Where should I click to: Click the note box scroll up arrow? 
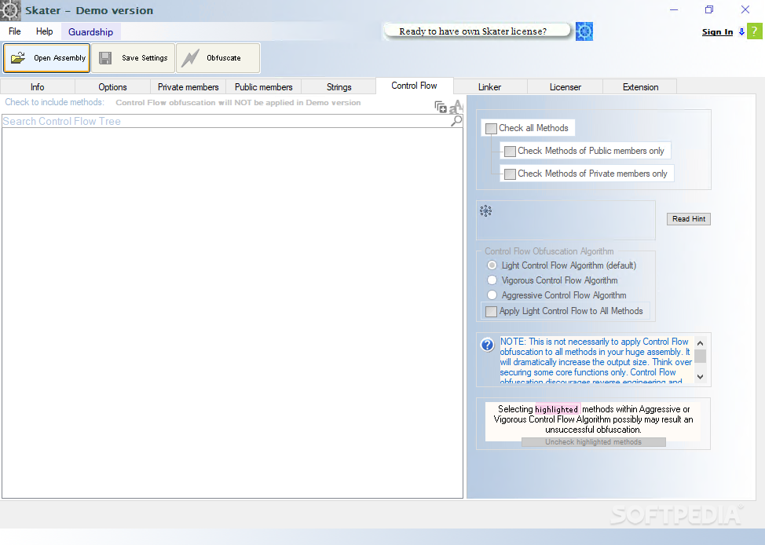(700, 343)
